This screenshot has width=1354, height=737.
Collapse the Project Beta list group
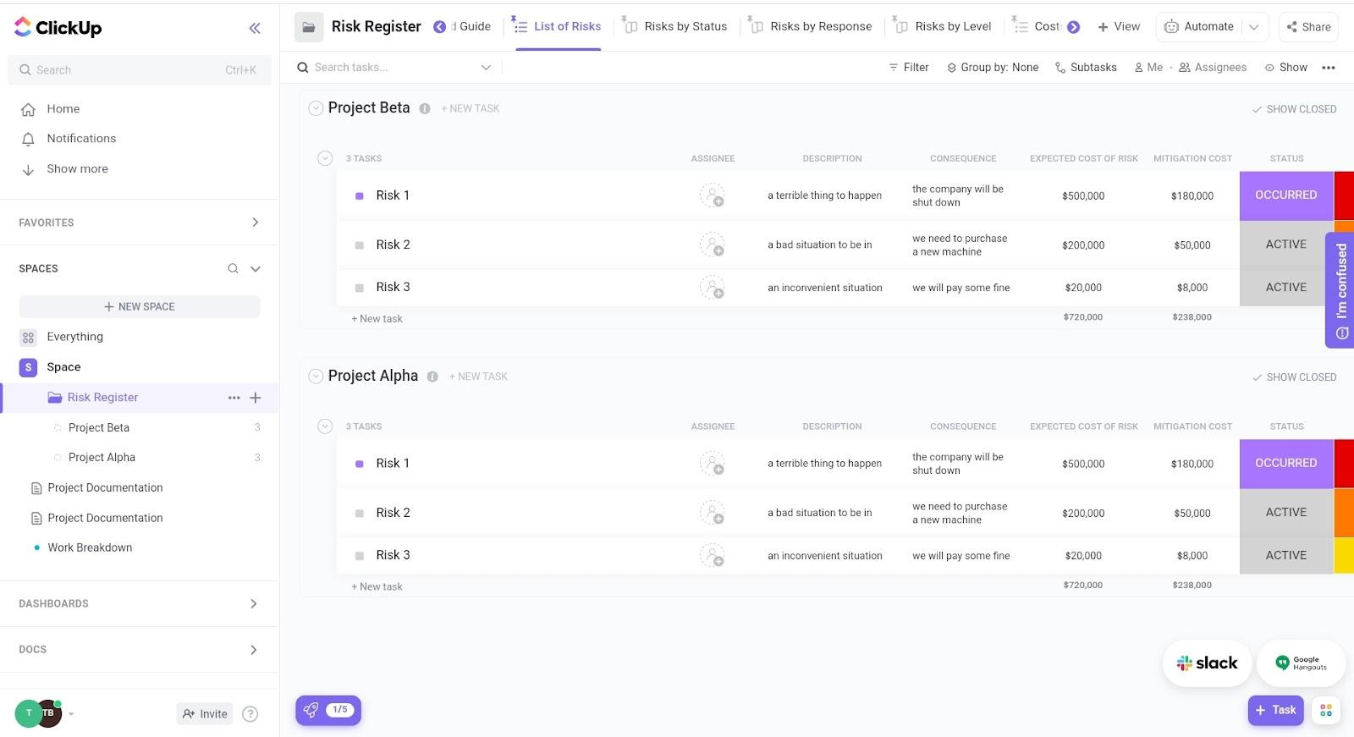point(316,108)
